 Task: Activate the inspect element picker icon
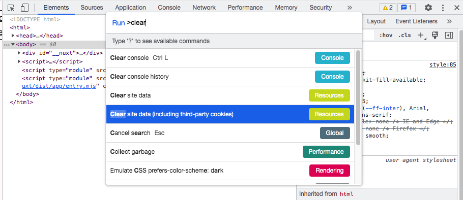click(x=11, y=8)
